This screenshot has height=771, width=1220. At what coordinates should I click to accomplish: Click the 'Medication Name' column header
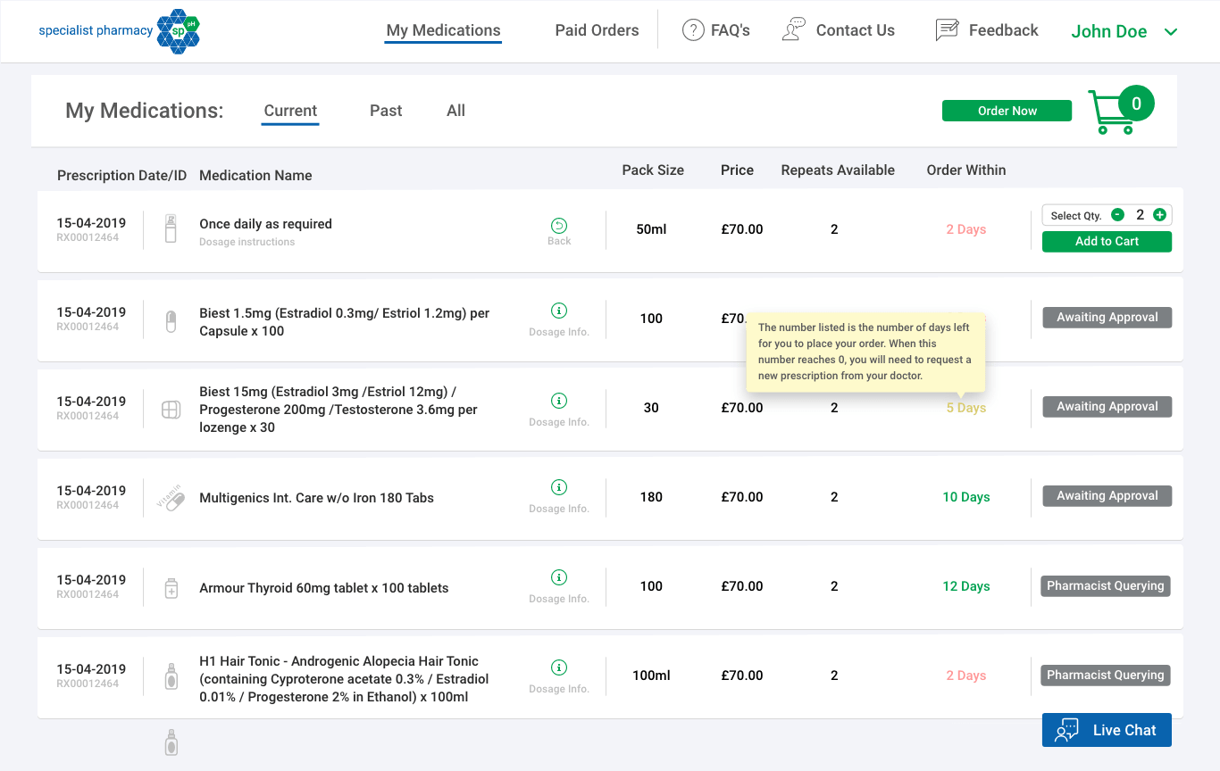click(255, 176)
